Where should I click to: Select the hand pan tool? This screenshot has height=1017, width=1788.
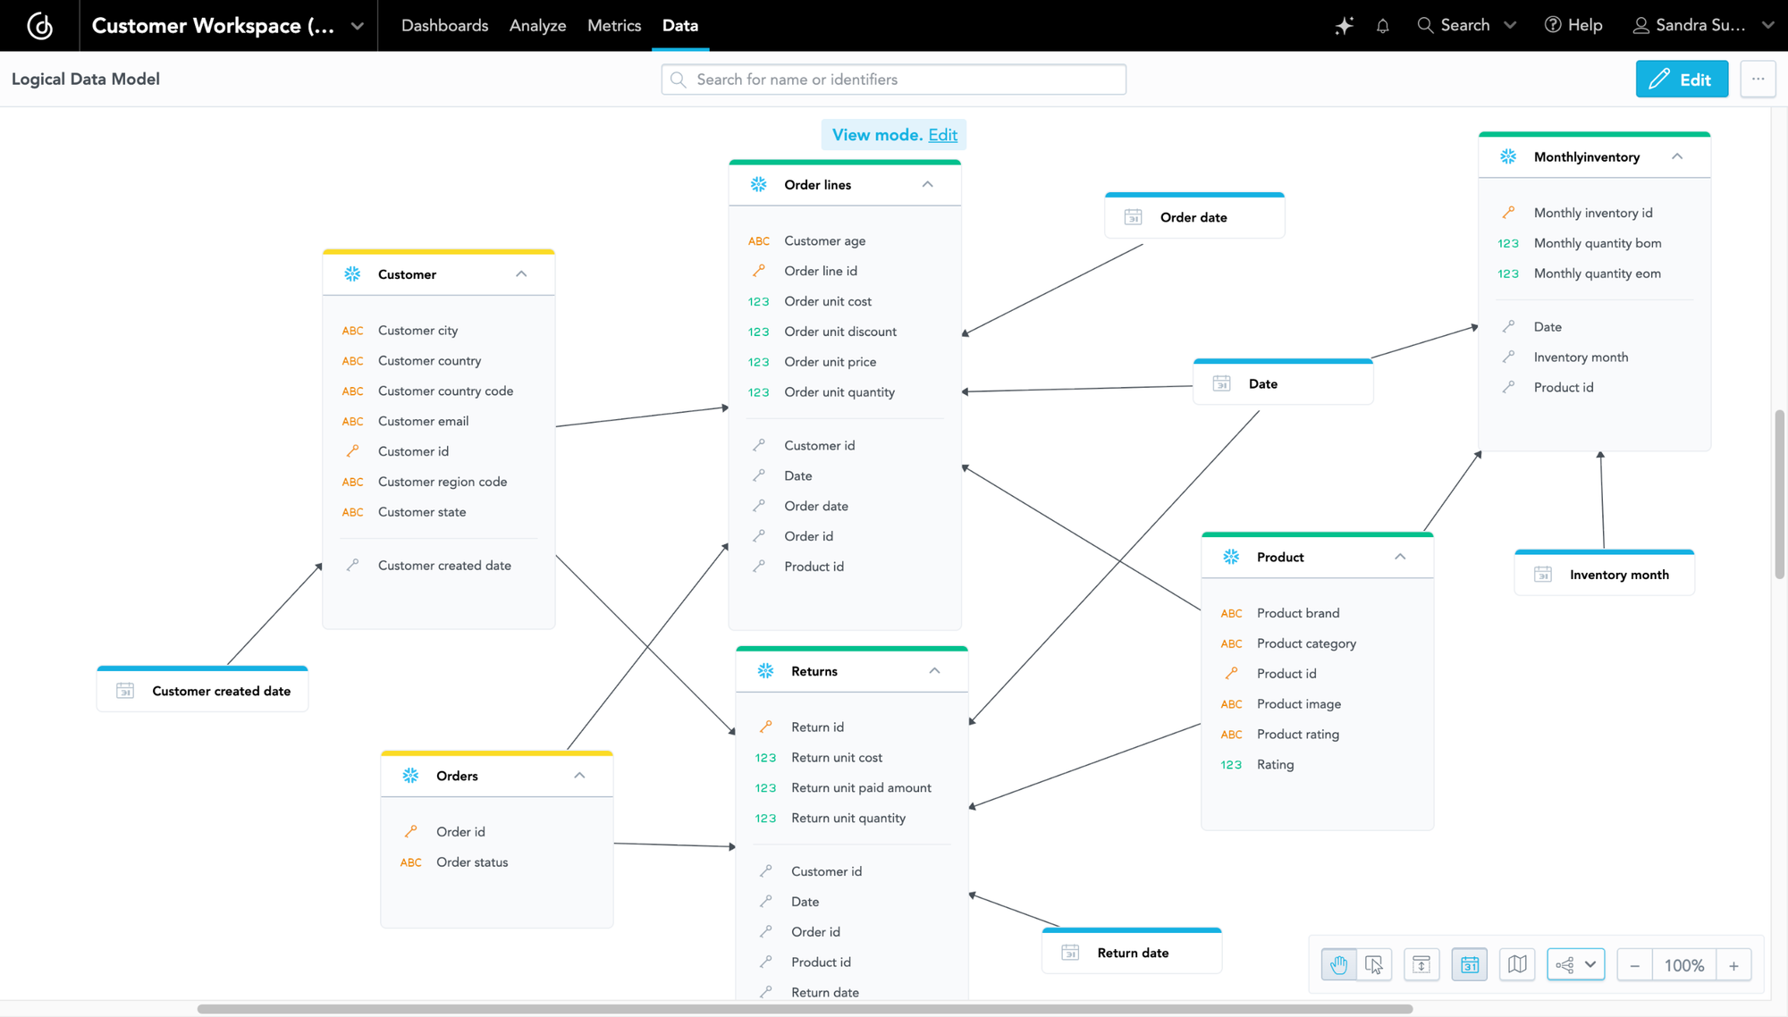[x=1338, y=964]
